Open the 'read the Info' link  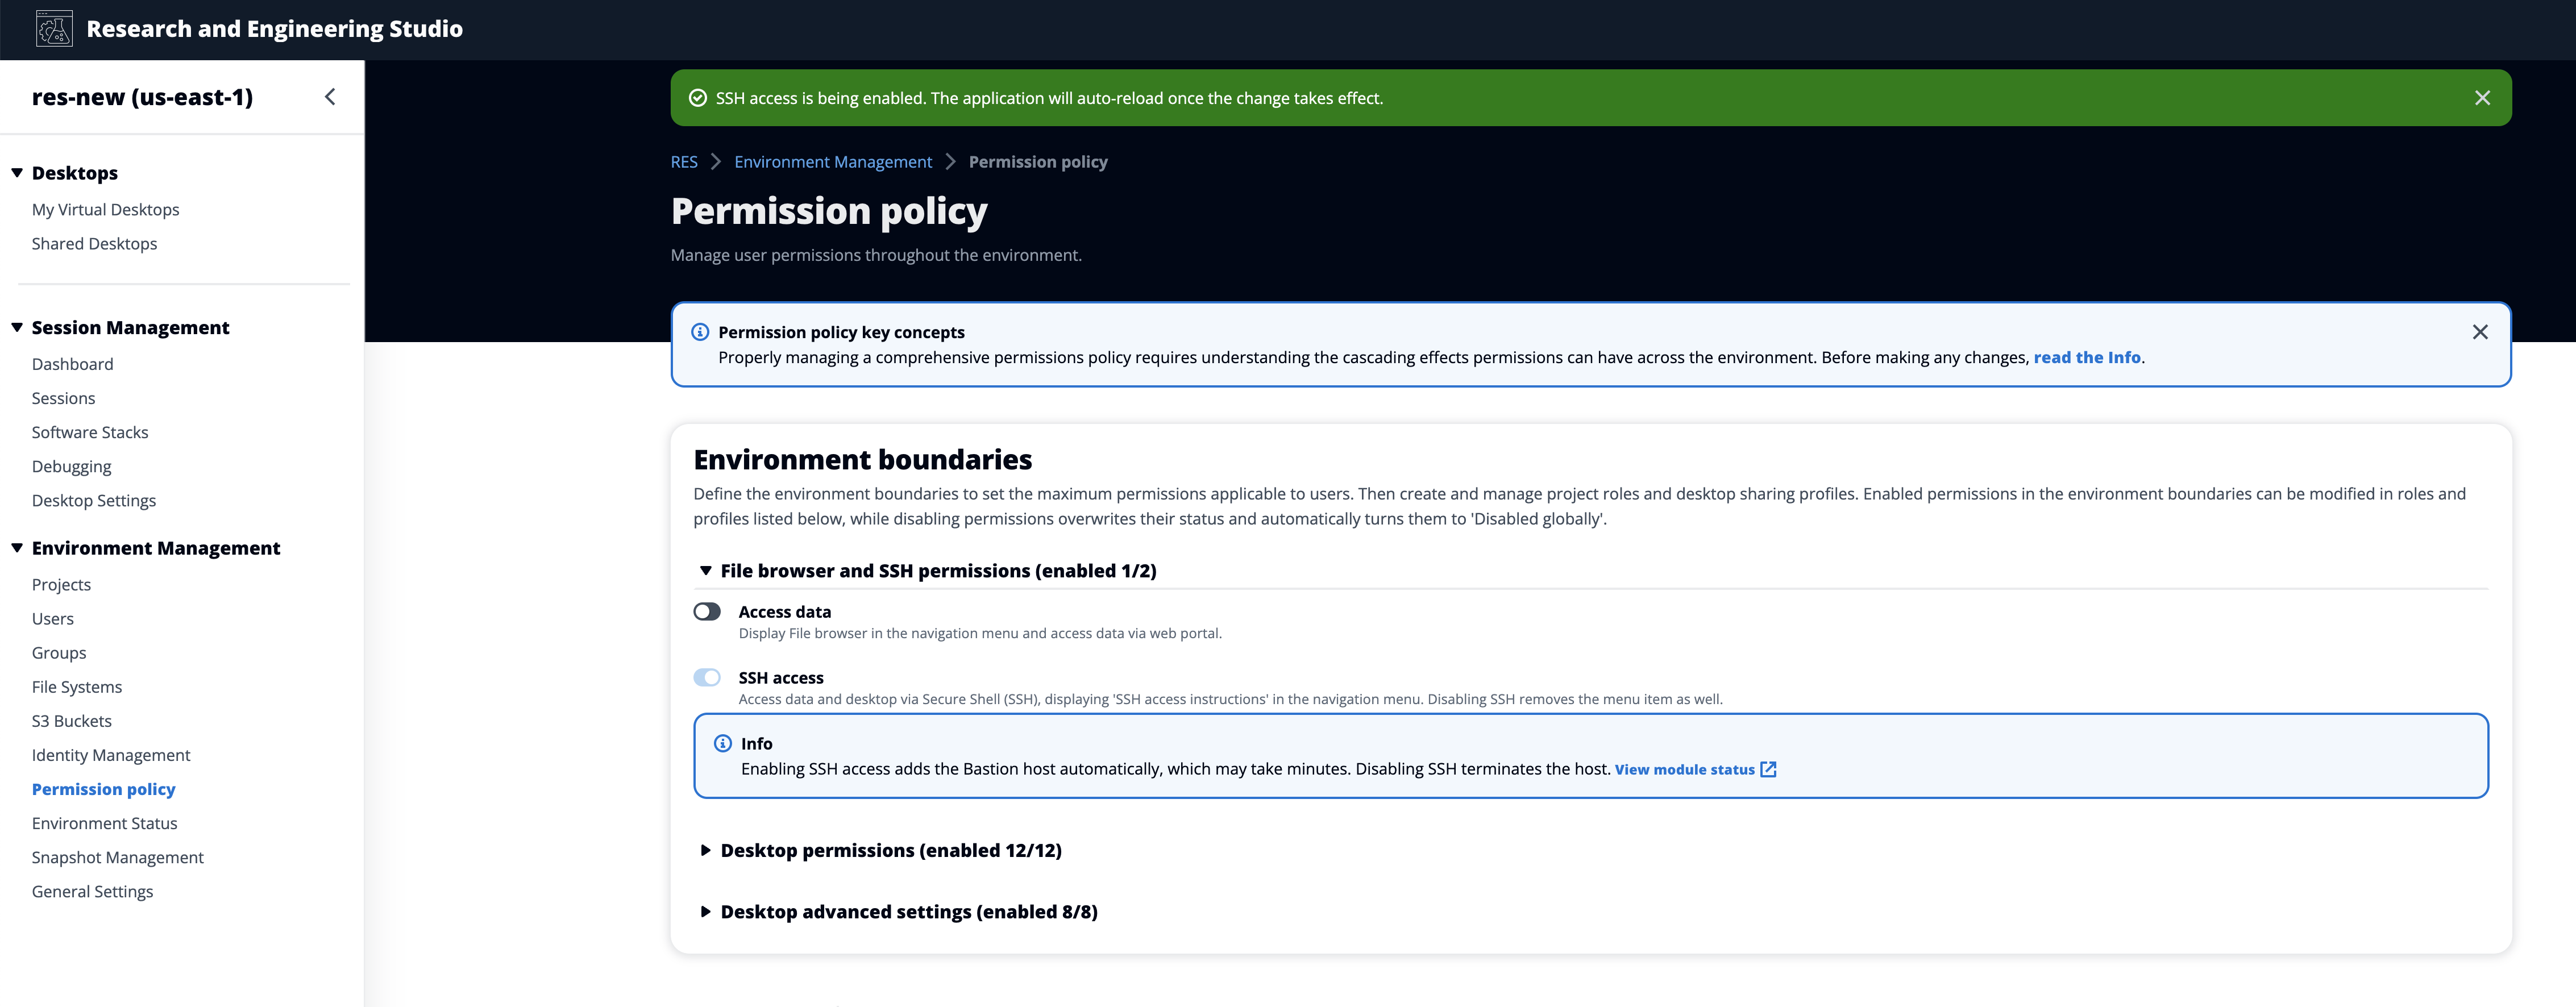coord(2086,358)
